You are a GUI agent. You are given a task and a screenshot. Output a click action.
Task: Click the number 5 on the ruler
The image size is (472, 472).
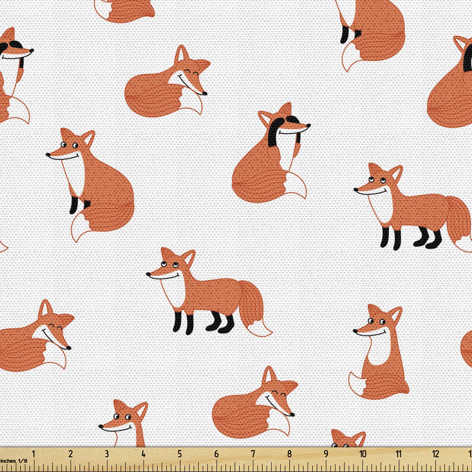[180, 454]
